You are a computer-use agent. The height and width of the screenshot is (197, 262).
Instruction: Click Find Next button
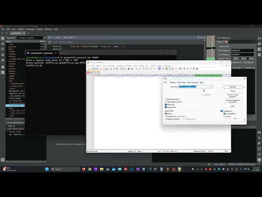[233, 87]
